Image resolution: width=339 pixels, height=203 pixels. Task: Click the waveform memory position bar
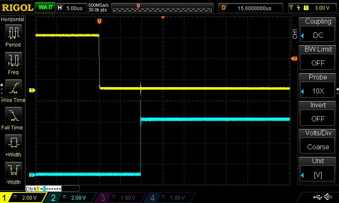pos(162,8)
